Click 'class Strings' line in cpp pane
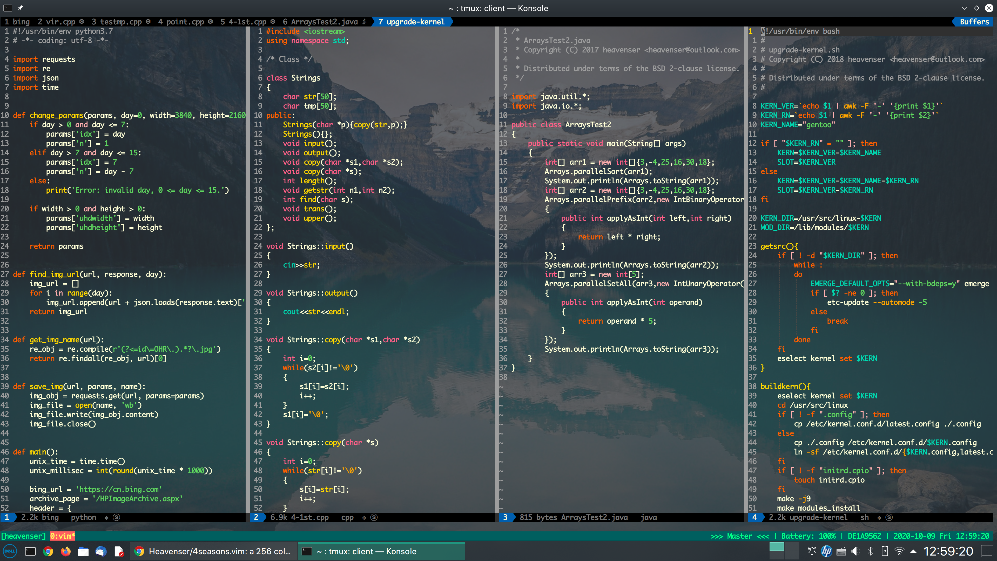Screen dimensions: 997x561 (293, 78)
